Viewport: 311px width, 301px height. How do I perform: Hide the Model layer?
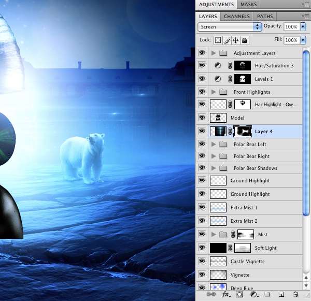point(202,118)
